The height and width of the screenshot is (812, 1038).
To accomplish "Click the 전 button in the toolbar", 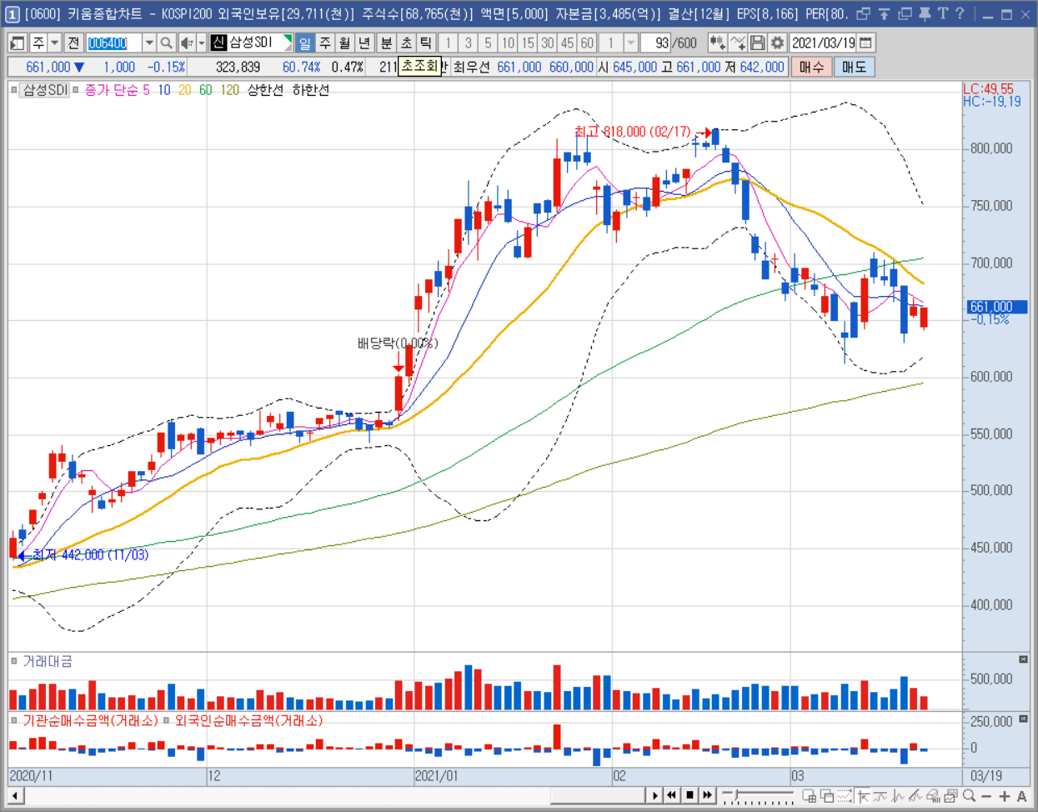I will [73, 43].
